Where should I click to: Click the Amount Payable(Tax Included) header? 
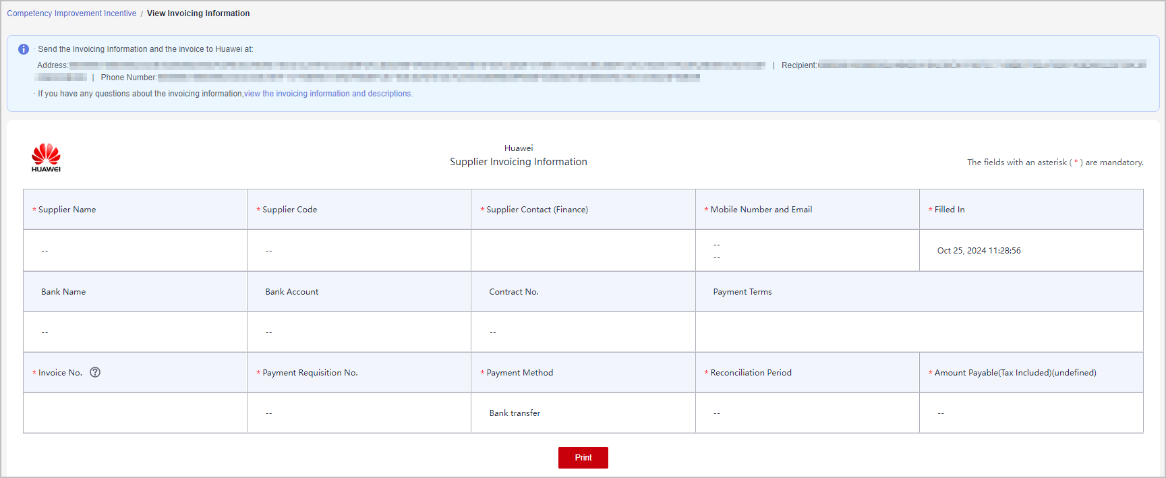tap(1015, 373)
